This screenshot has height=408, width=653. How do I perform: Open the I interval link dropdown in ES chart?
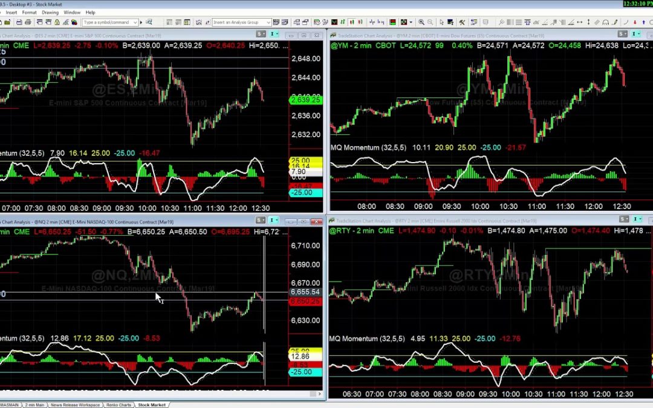(x=274, y=34)
